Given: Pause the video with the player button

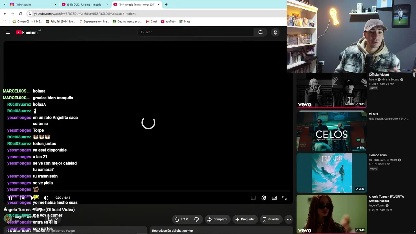Looking at the screenshot, I should tap(10, 198).
